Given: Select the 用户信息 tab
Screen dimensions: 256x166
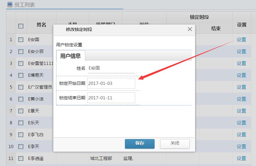Looking at the screenshot, I should pyautogui.click(x=70, y=56).
